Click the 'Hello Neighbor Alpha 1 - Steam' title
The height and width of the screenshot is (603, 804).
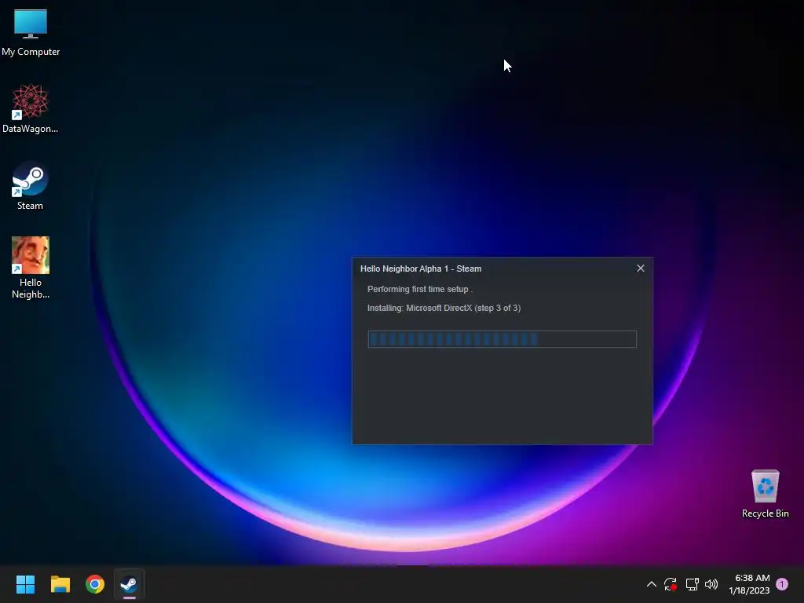click(421, 269)
